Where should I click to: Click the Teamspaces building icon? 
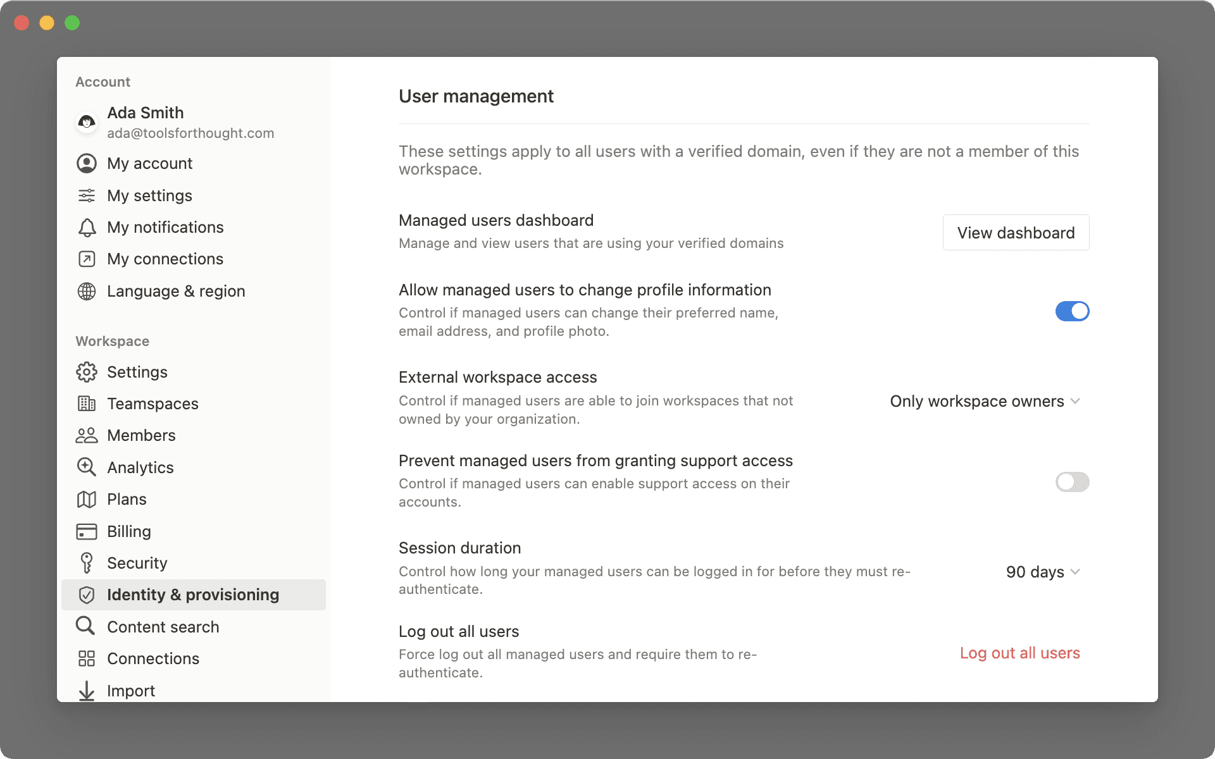(x=87, y=404)
